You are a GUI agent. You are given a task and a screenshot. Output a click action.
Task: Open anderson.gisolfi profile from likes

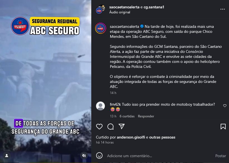pos(131,137)
